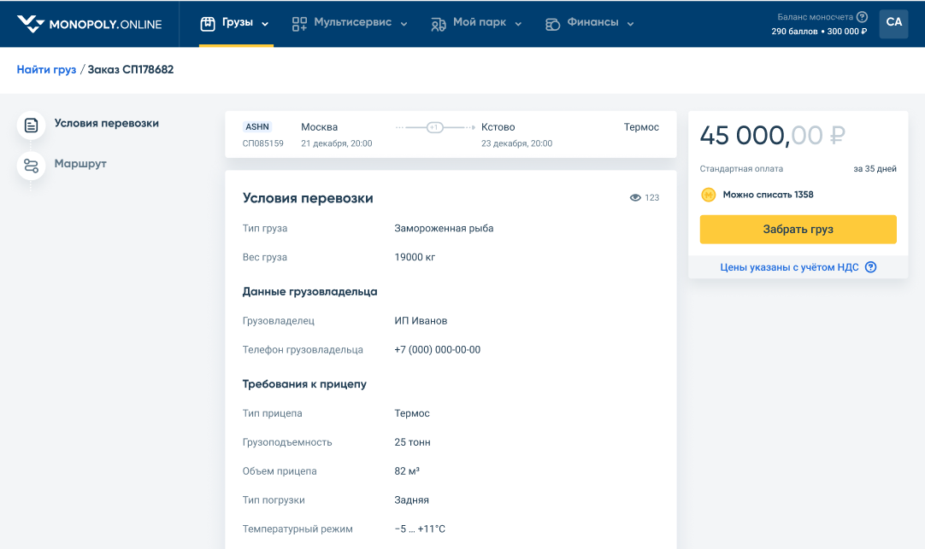Click the −5 ... +11°C temperature value
The width and height of the screenshot is (925, 549).
point(420,529)
